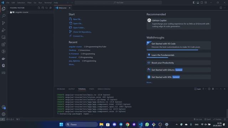Open recent folder angular-course
Screen dimensions: 228x128
coord(75,47)
